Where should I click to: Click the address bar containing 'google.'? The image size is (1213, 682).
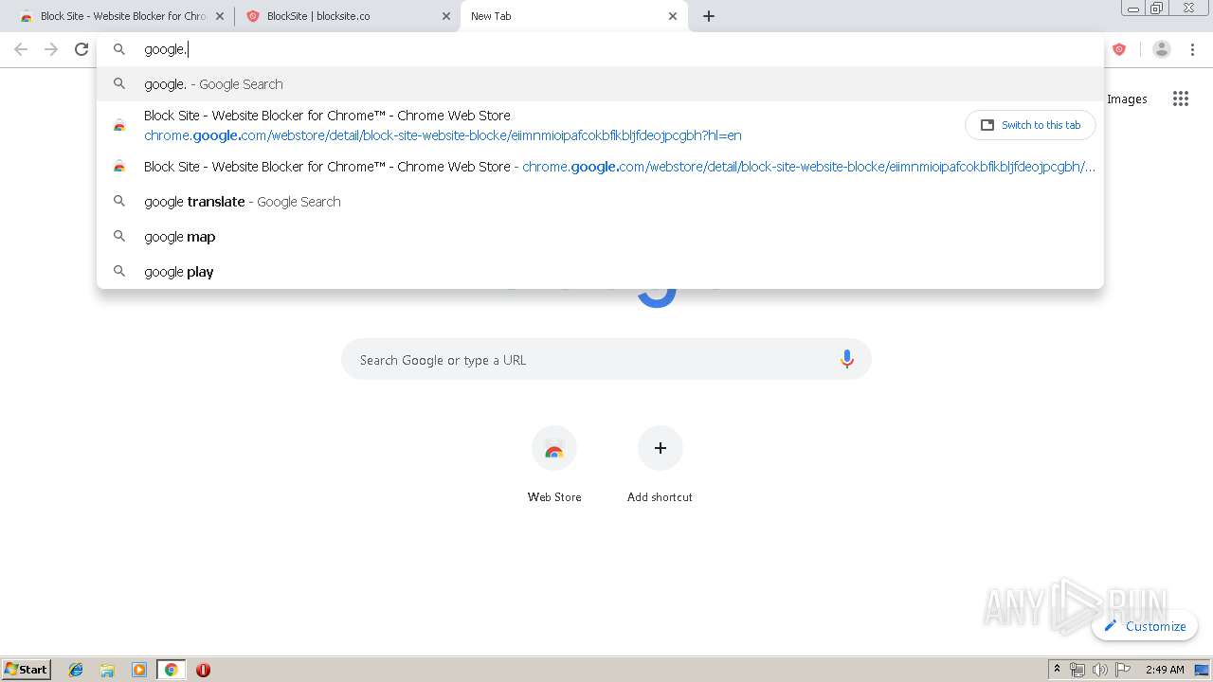[x=600, y=49]
